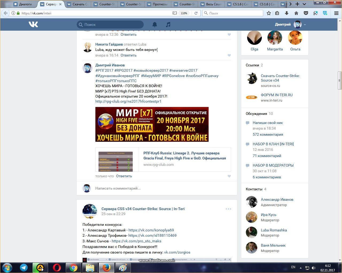Click the МИР x7 High Five banner image
Image resolution: width=342 pixels, height=273 pixels.
(152, 124)
